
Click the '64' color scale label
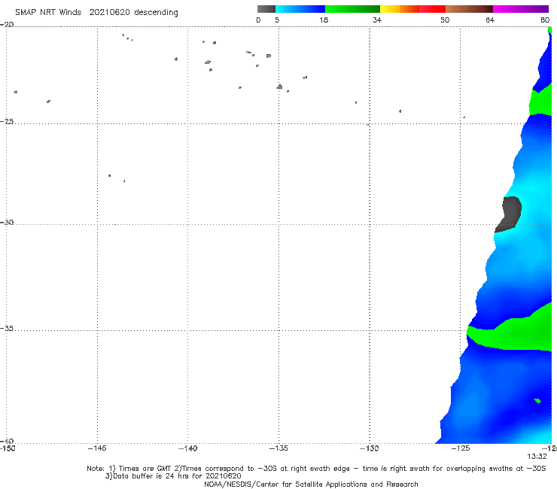pyautogui.click(x=490, y=20)
